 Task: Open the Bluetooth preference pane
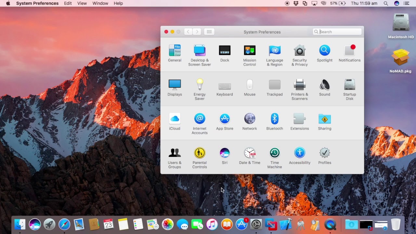click(x=275, y=122)
